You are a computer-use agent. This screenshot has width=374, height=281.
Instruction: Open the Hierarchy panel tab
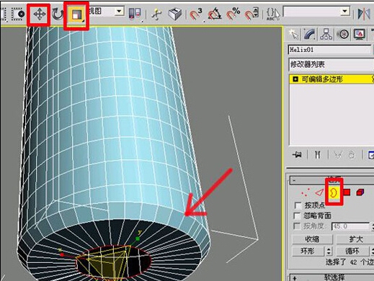pyautogui.click(x=326, y=35)
